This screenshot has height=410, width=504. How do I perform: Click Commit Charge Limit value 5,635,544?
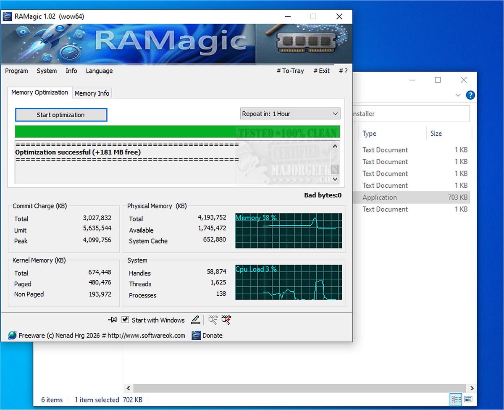[x=97, y=229]
